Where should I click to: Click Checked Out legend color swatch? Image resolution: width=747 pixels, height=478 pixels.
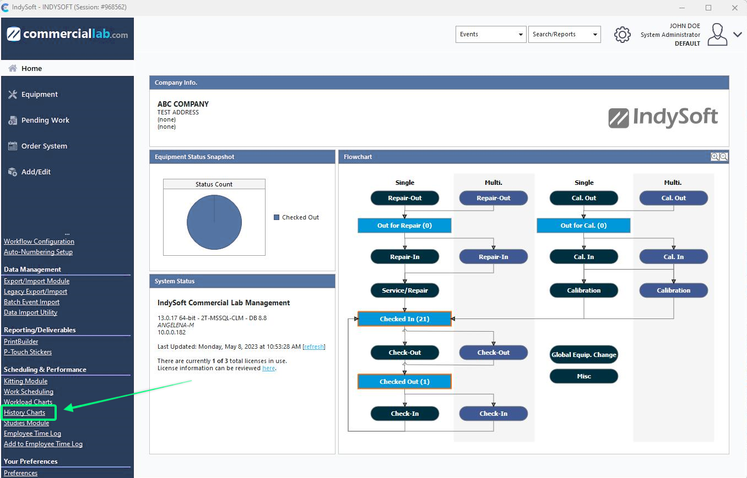[x=277, y=217]
